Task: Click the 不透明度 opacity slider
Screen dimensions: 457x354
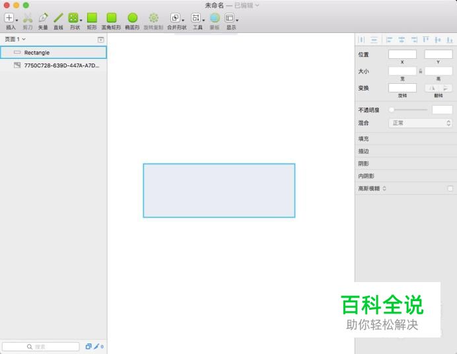Action: pos(408,110)
